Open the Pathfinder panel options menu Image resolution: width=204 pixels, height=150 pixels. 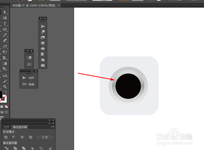point(53,127)
